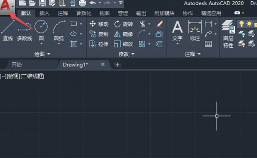Click the Open file folder icon
257x158 pixels.
click(x=32, y=3)
